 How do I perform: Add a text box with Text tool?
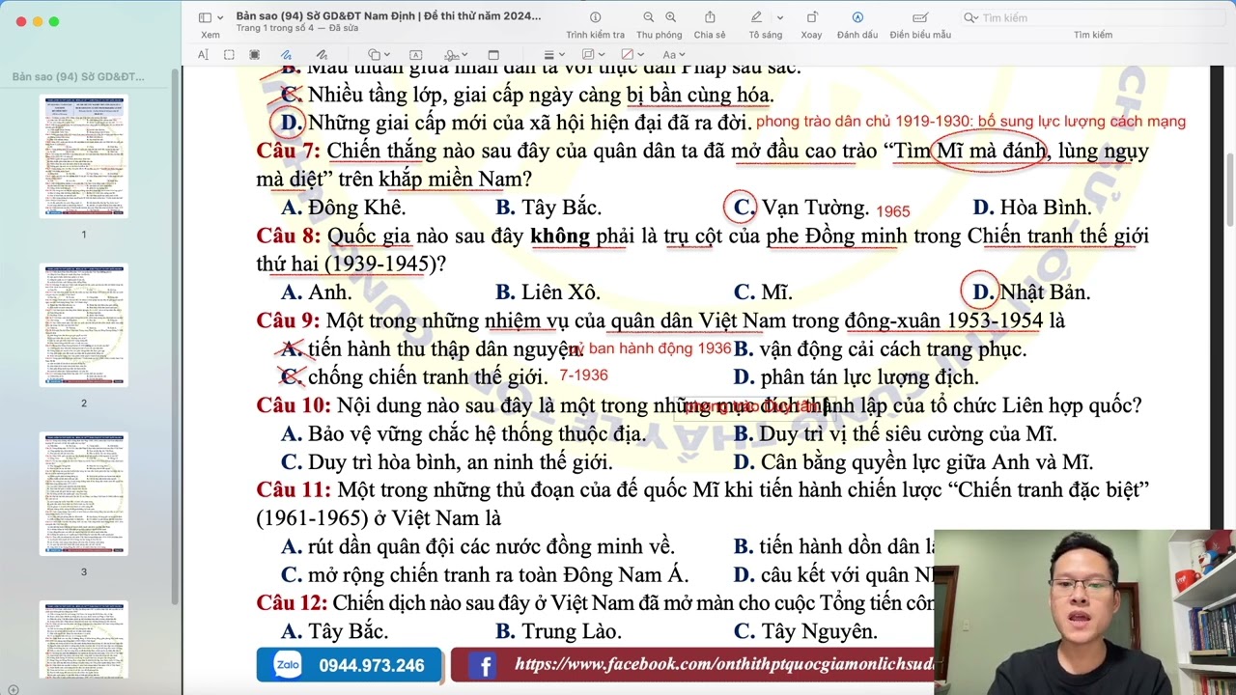click(x=416, y=55)
